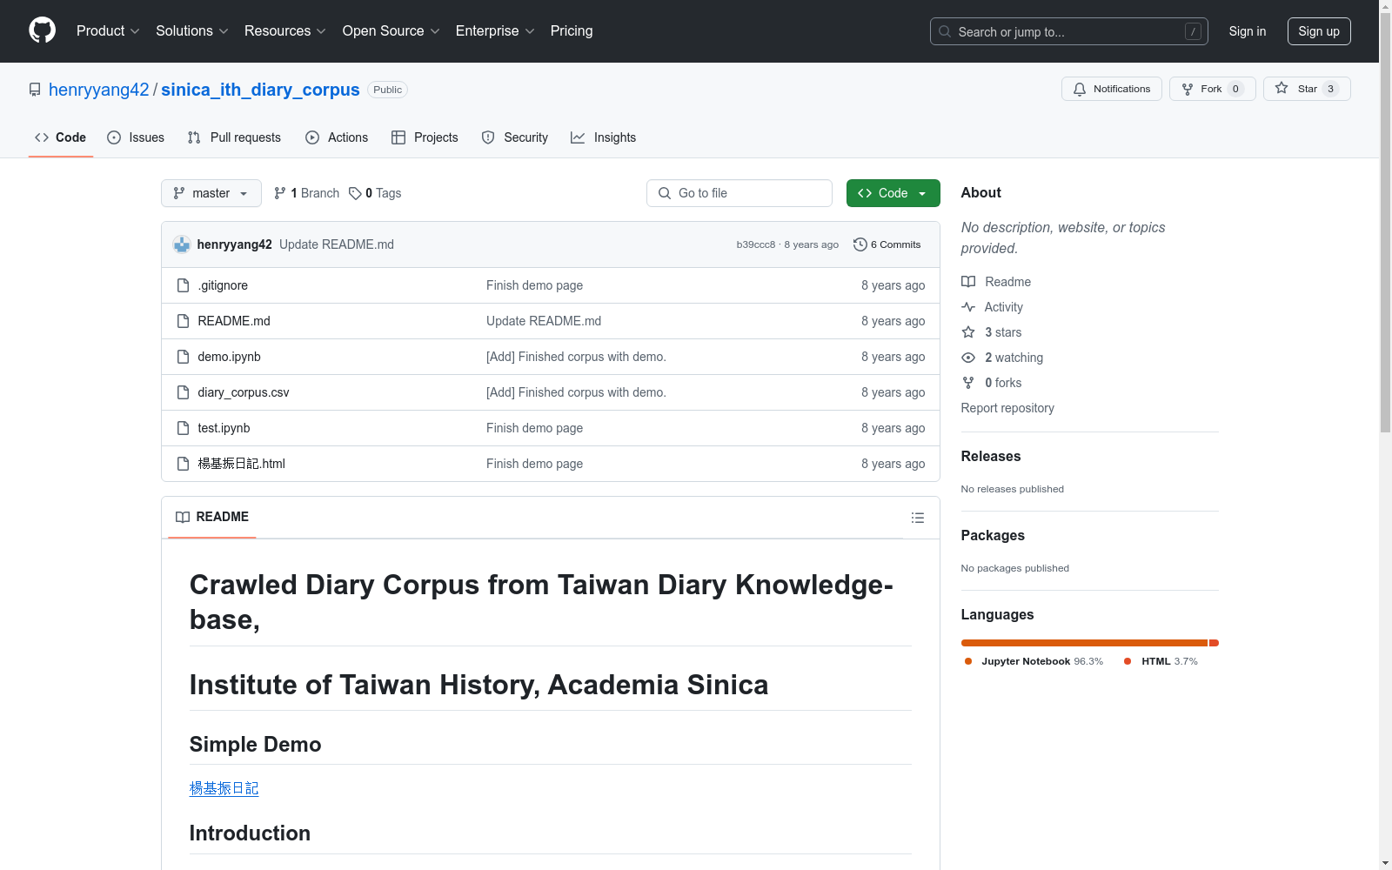Click the eye icon beside 2 watching
Viewport: 1392px width, 870px height.
(x=968, y=358)
